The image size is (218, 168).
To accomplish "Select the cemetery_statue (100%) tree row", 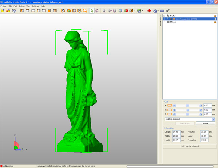I will 190,19.
